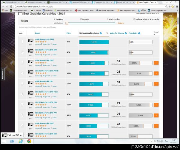Click Games under NVIDIA GeForce GTX 770
The image size is (180, 150).
pyautogui.click(x=55, y=118)
